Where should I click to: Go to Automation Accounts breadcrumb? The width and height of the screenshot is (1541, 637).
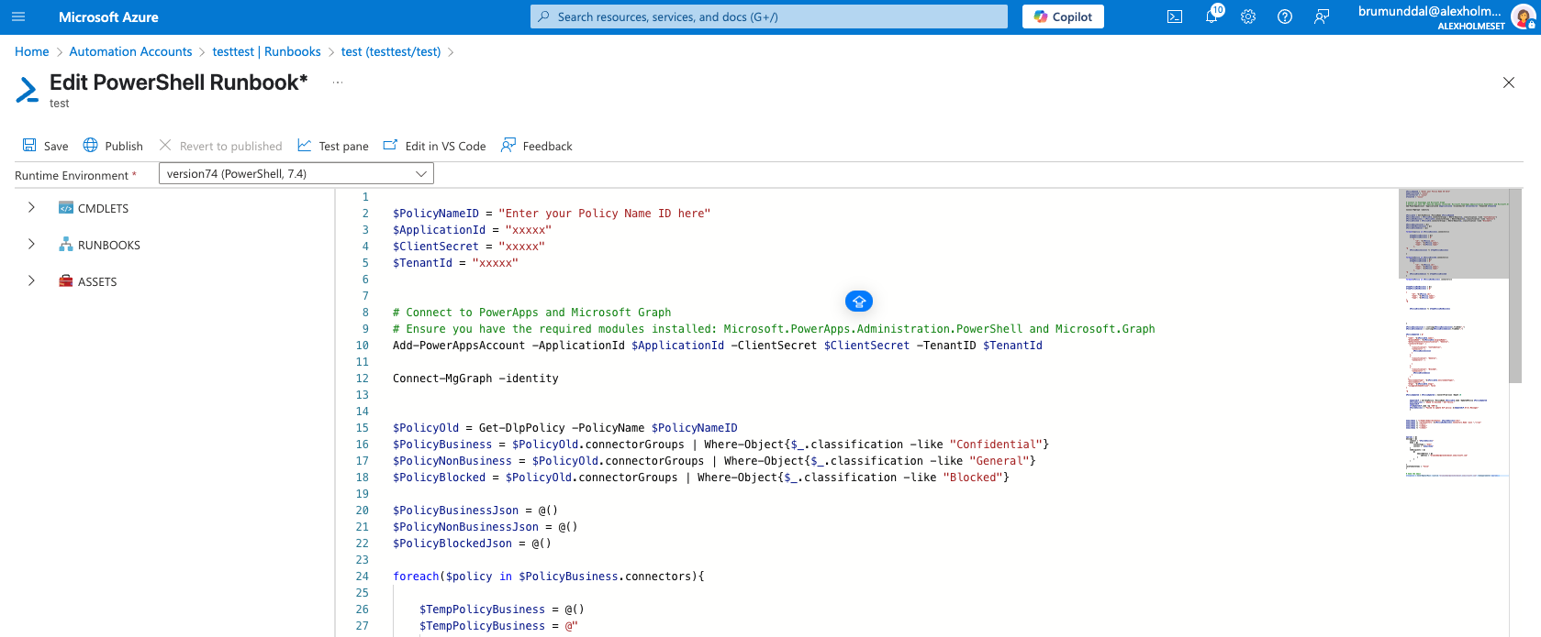(x=130, y=51)
